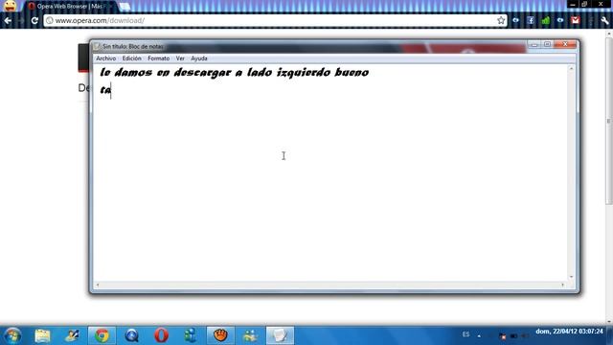
Task: Open the Formato menu in Notepad
Action: tap(159, 58)
